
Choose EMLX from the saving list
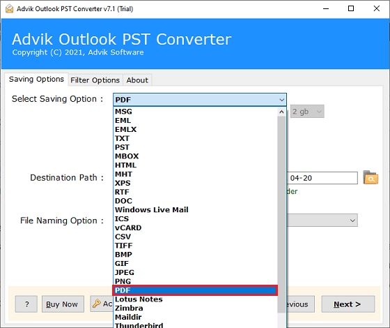click(195, 129)
